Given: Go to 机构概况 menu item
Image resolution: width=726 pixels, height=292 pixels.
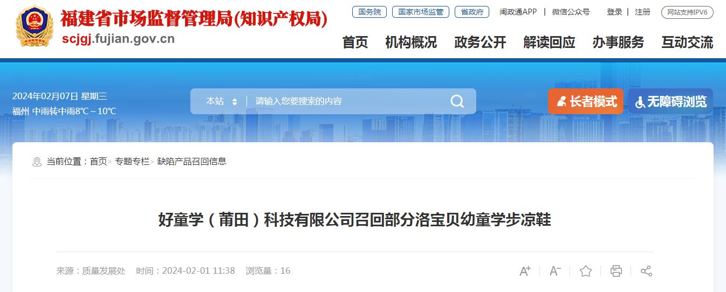Looking at the screenshot, I should (411, 42).
